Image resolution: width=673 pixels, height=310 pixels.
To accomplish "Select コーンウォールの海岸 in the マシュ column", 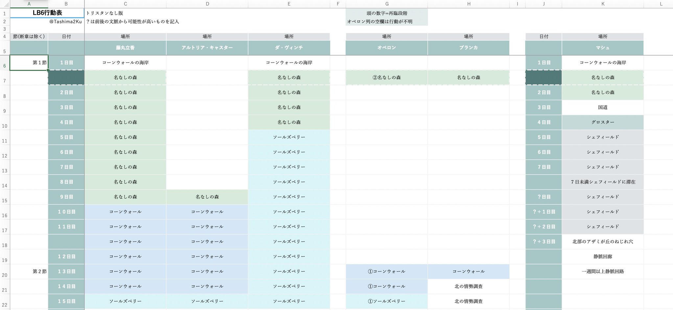I will click(x=603, y=63).
